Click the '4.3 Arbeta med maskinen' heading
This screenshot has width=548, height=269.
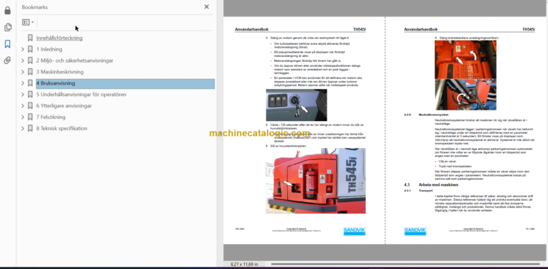[431, 185]
